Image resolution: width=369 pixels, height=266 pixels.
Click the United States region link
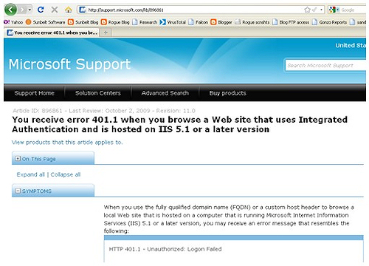click(351, 46)
